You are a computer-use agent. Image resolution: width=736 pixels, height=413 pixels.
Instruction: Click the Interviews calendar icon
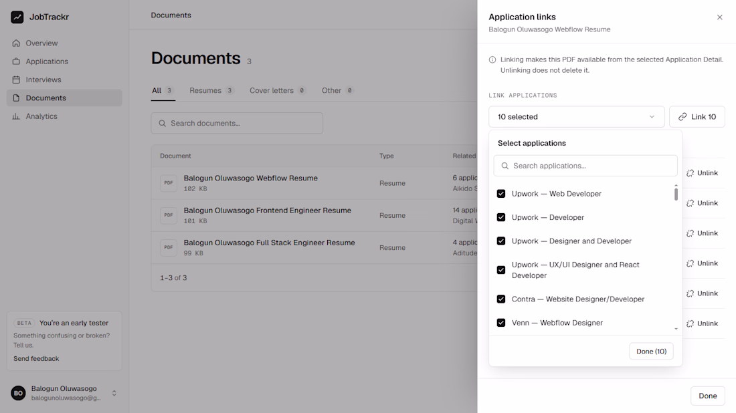[17, 80]
